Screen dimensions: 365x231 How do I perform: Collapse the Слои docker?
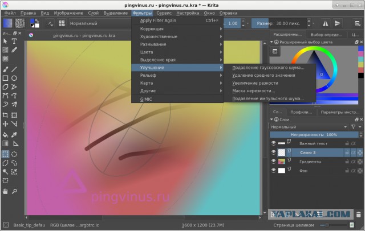pos(271,119)
